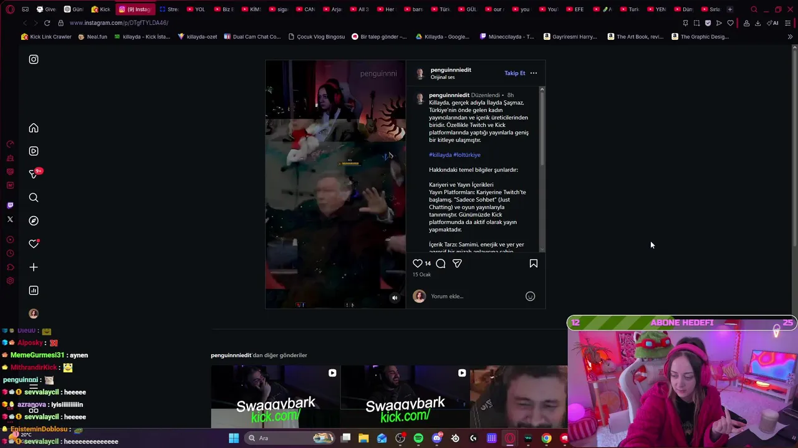
Task: Open Spotify from taskbar
Action: (418, 438)
